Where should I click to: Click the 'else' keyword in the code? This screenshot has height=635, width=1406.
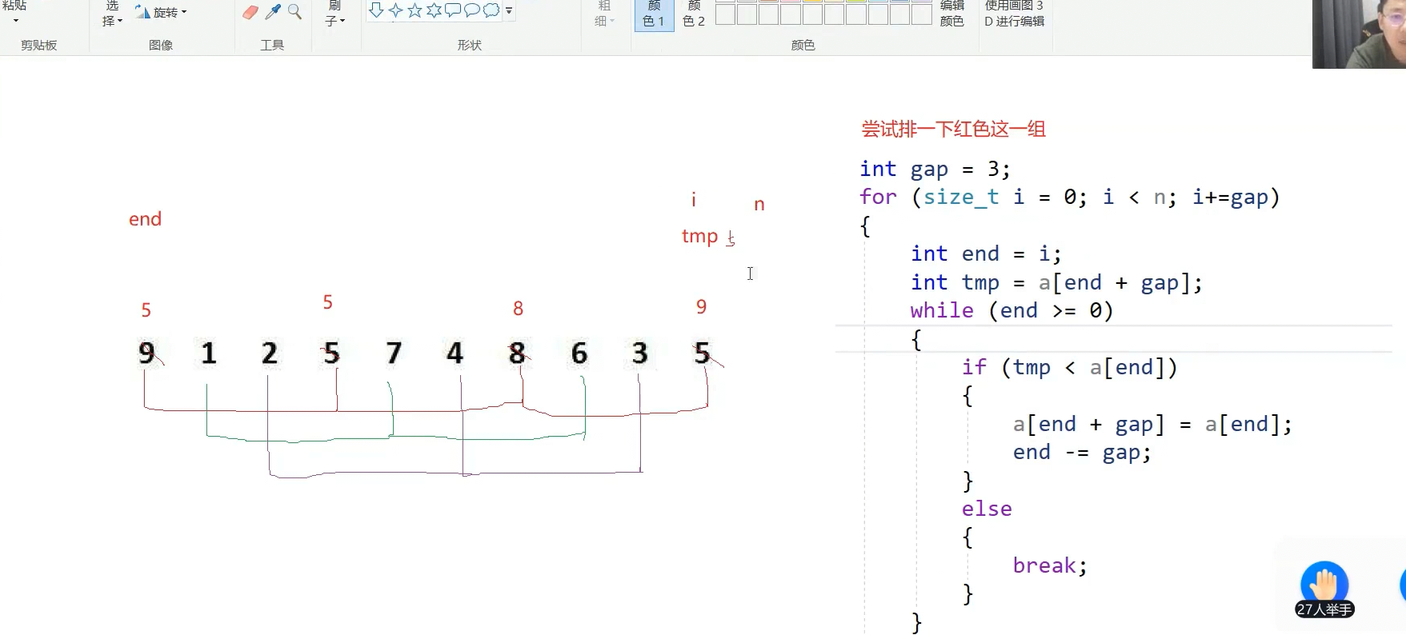point(987,509)
